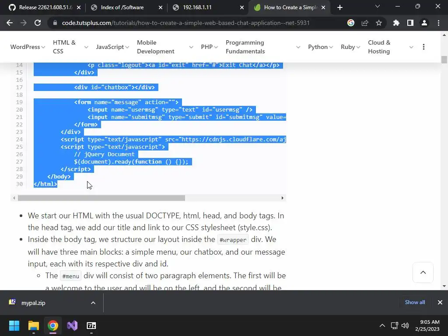Click the page scrollbar down arrow
The height and width of the screenshot is (336, 448).
tap(444, 286)
